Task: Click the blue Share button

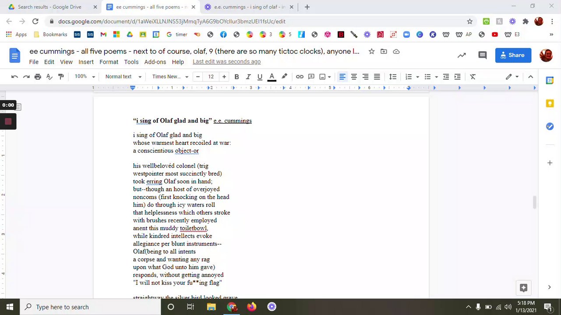Action: click(x=513, y=55)
